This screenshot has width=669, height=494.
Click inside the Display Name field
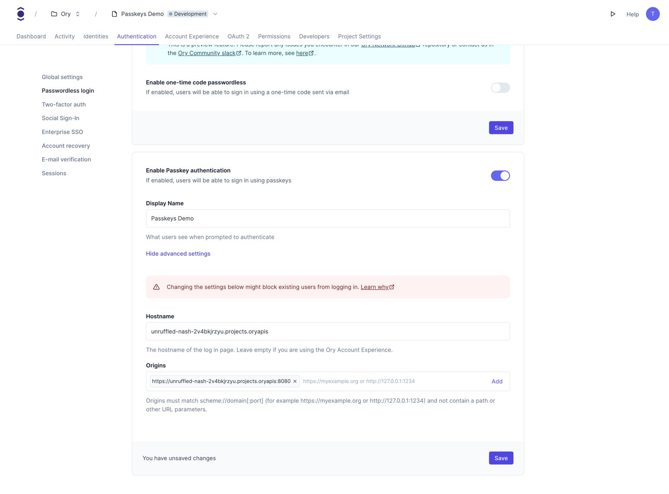click(x=328, y=218)
